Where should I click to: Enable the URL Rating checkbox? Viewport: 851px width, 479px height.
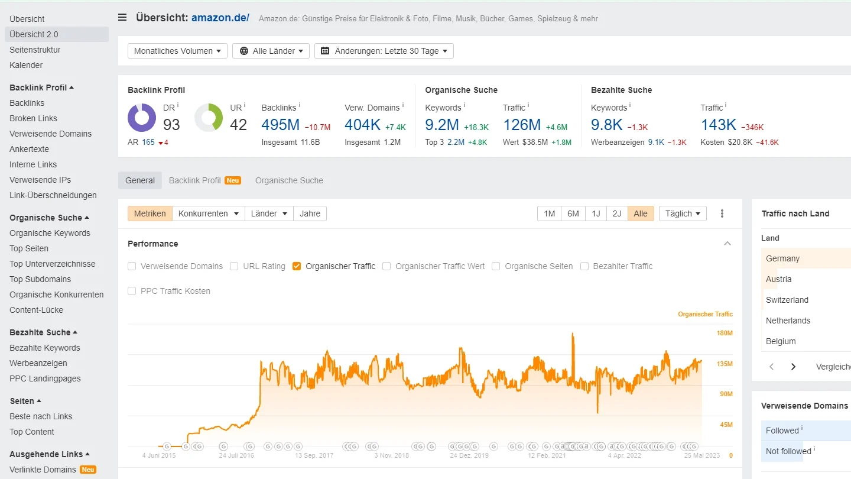[234, 266]
